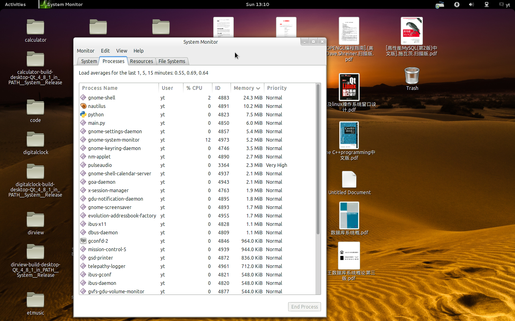Click the pulseaudio process icon

click(83, 165)
